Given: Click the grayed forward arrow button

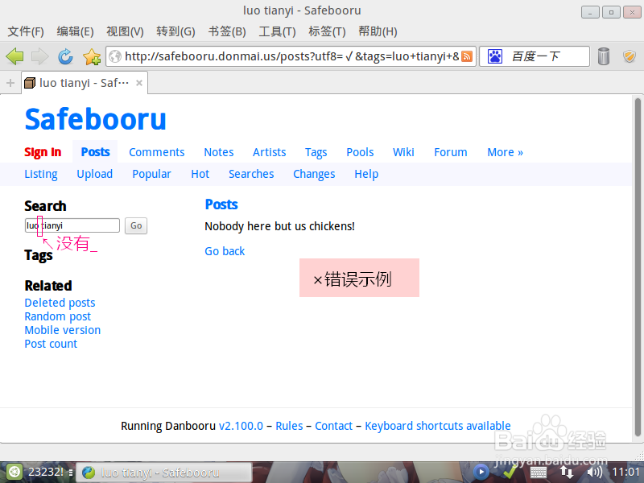Looking at the screenshot, I should pyautogui.click(x=39, y=56).
